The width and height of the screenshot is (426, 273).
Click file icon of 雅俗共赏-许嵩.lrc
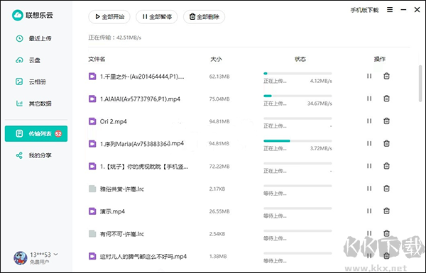point(92,189)
